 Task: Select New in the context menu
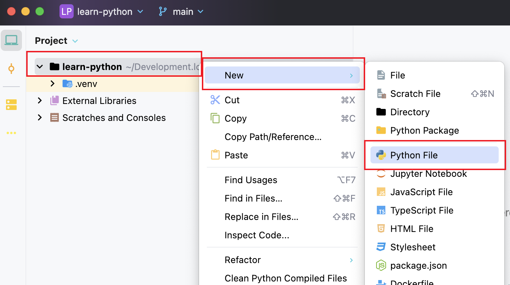282,75
